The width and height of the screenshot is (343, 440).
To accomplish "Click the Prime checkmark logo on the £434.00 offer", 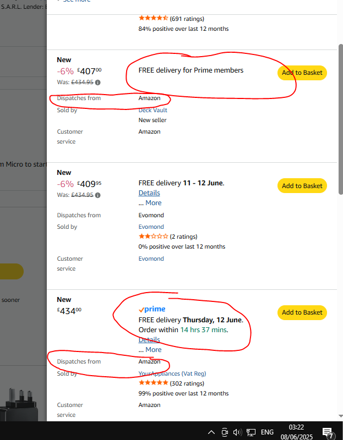I will [152, 309].
